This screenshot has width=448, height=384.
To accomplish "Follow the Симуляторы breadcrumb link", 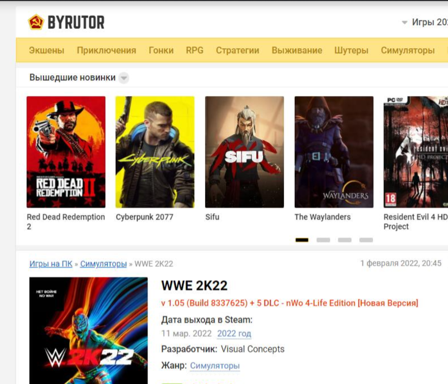I will coord(103,264).
